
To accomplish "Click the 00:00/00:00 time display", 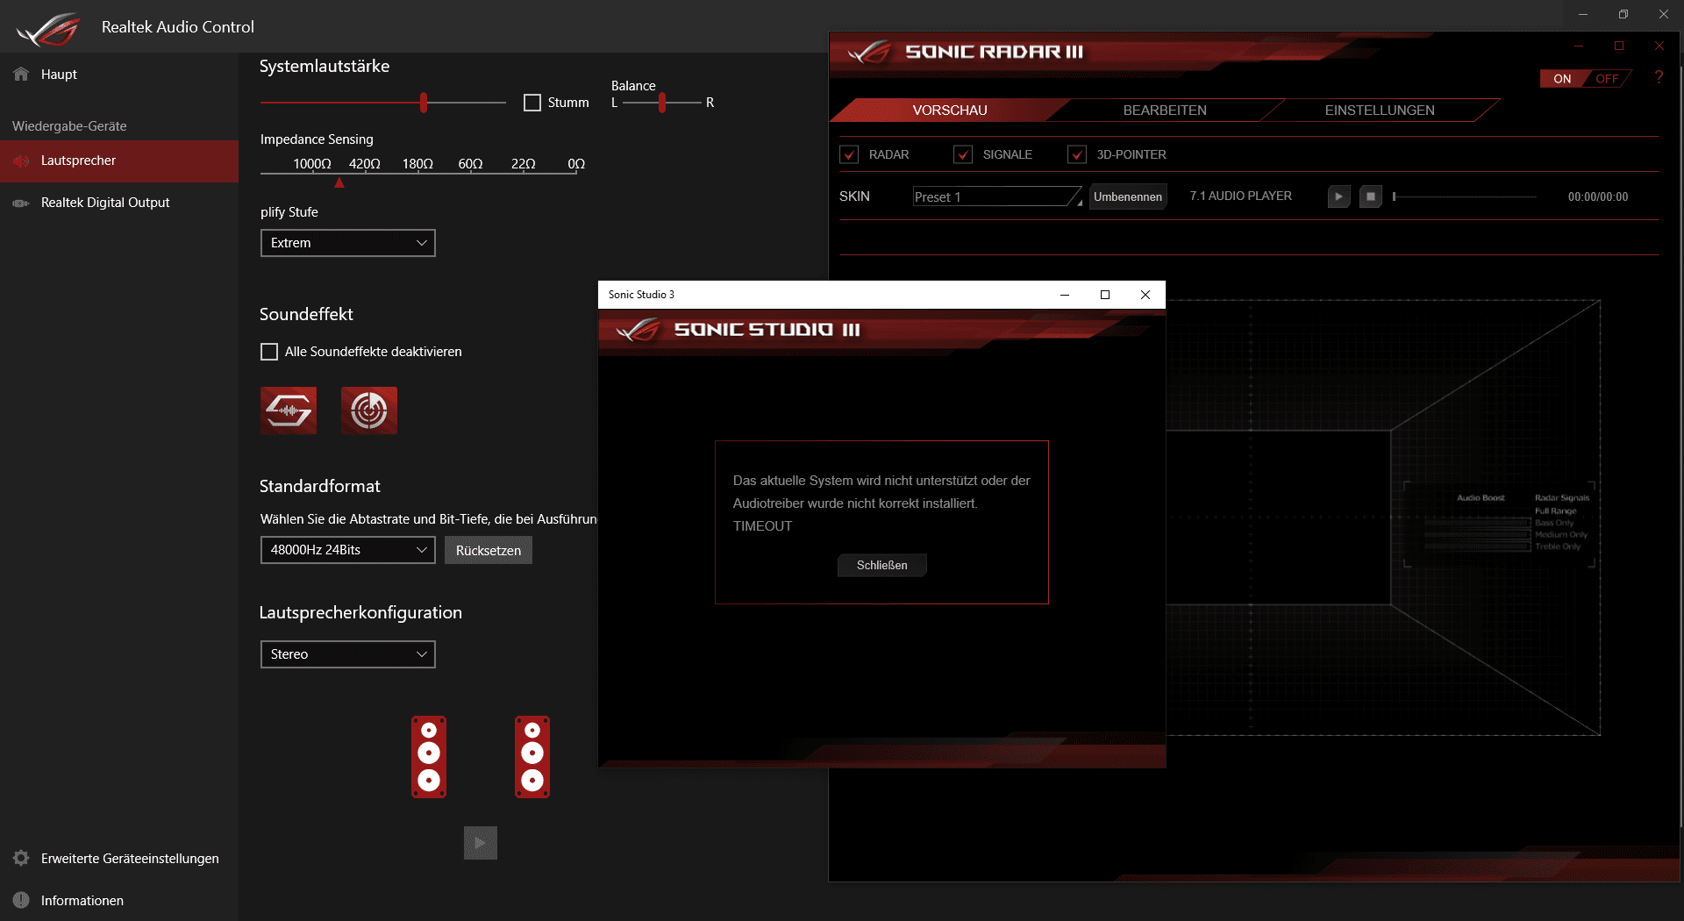I will coord(1598,197).
